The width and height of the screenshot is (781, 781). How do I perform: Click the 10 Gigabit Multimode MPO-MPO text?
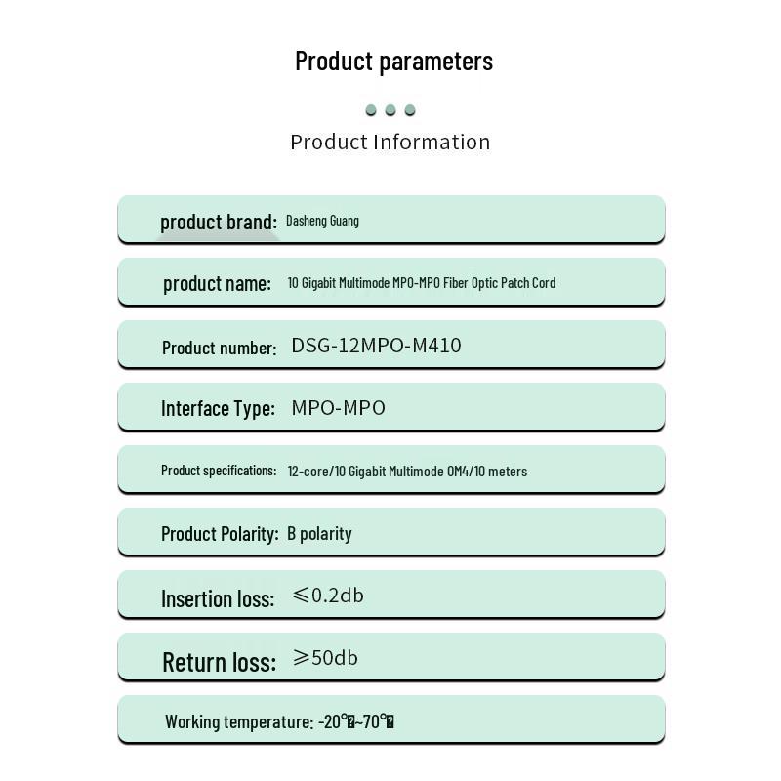coord(363,283)
